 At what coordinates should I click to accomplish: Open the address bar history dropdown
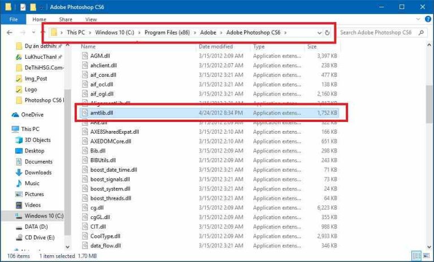coord(319,33)
